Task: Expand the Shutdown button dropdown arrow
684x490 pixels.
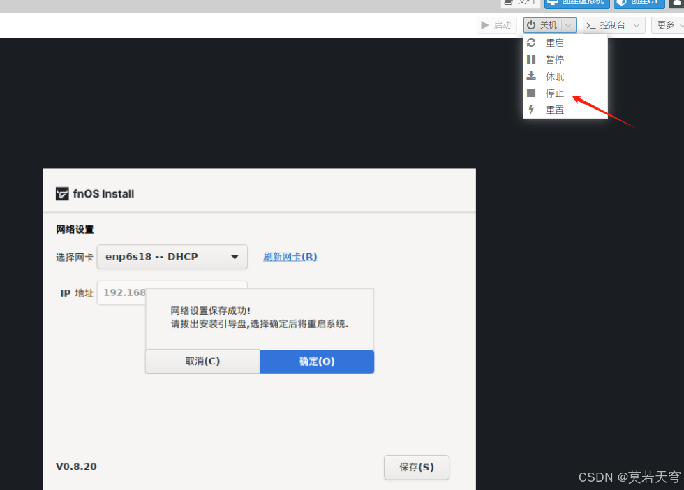Action: [x=568, y=25]
